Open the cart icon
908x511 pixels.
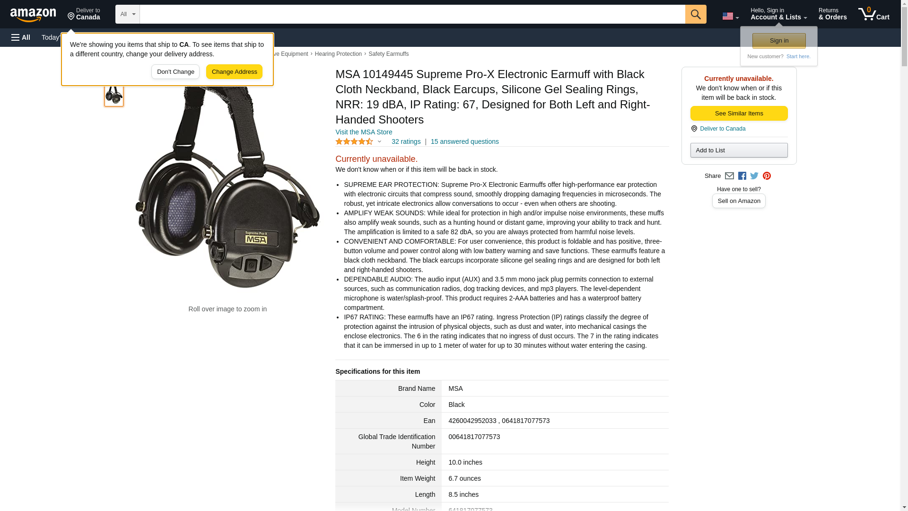(x=873, y=14)
